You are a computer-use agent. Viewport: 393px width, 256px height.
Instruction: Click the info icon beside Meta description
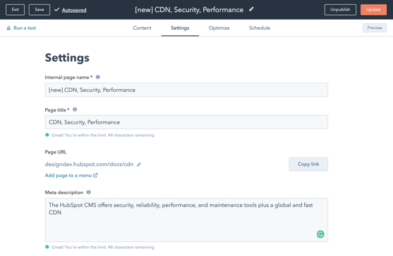point(89,192)
